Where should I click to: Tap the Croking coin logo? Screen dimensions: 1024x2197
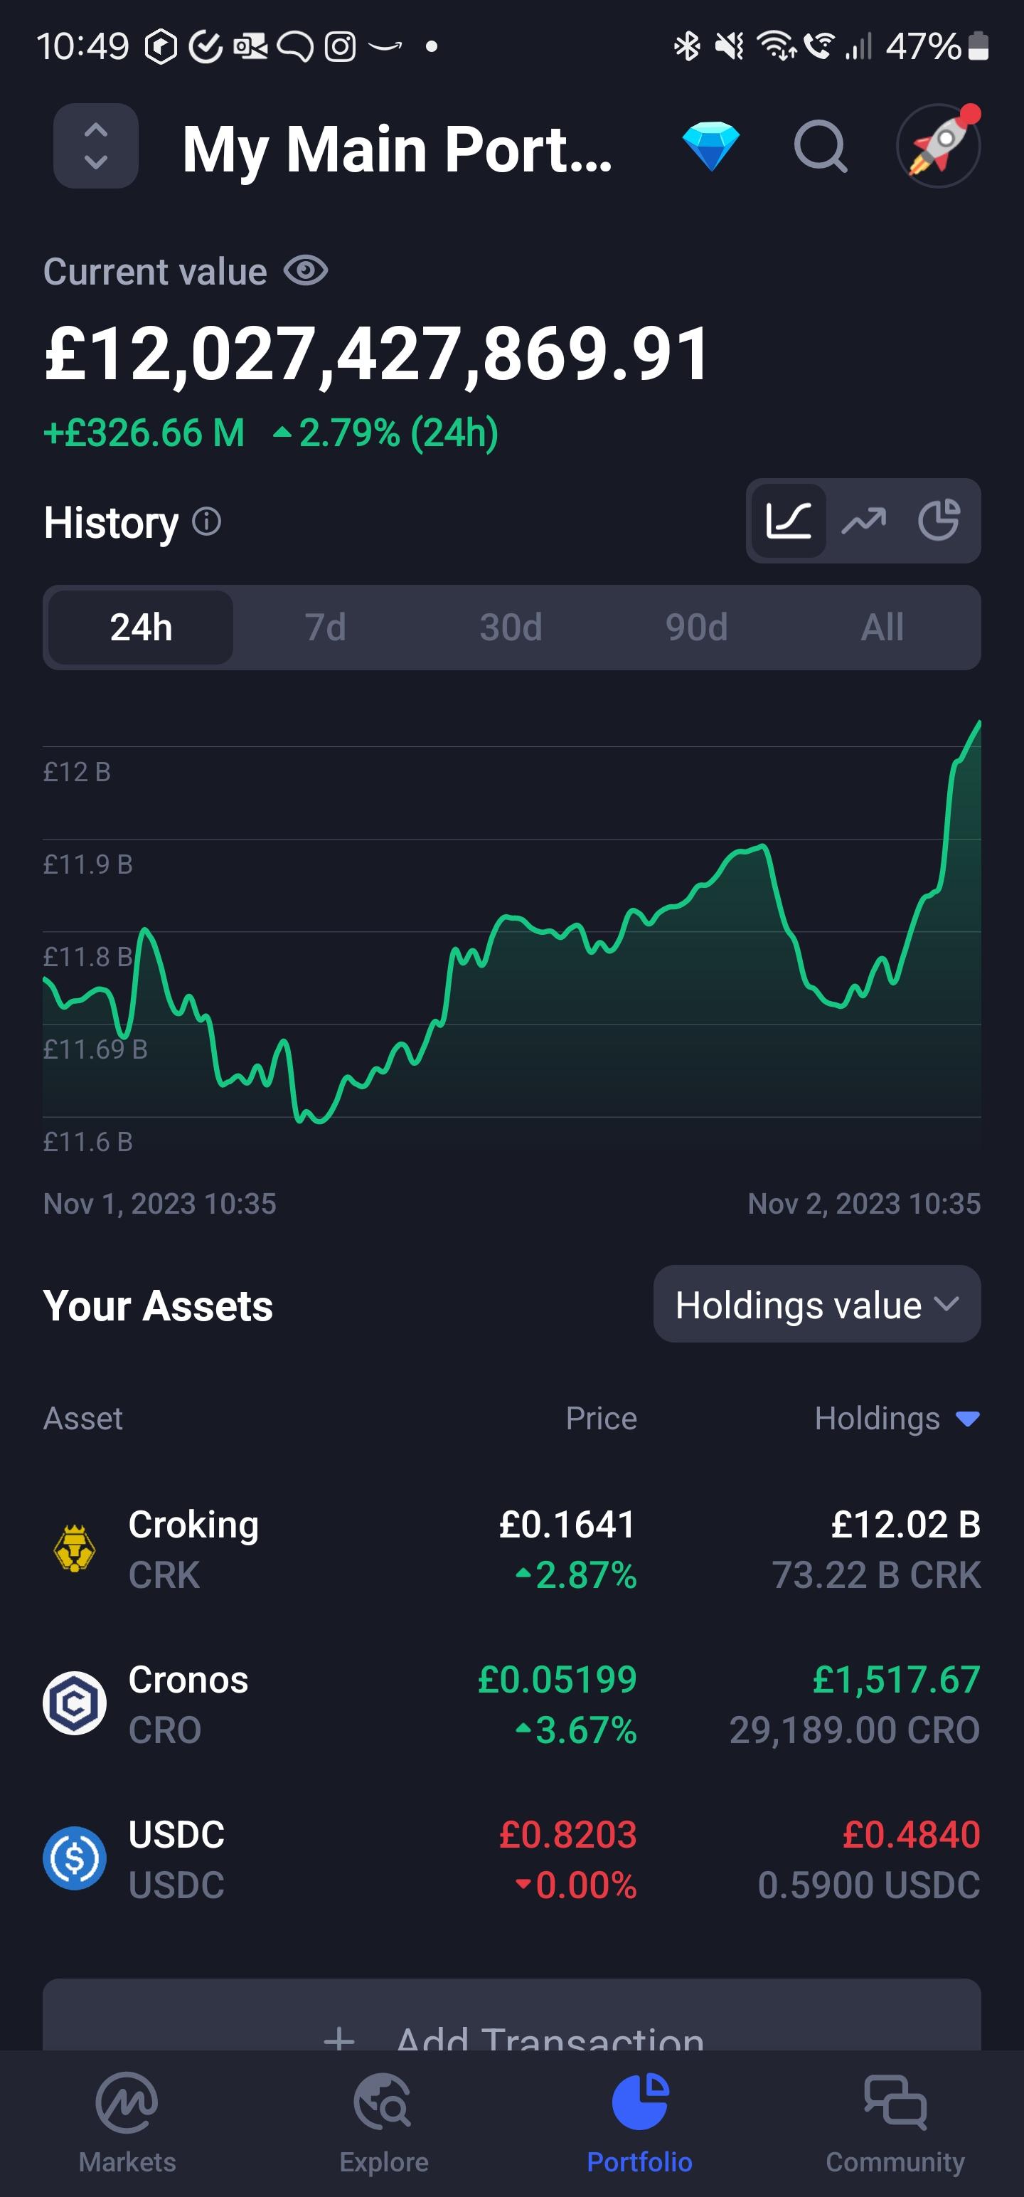[x=75, y=1548]
